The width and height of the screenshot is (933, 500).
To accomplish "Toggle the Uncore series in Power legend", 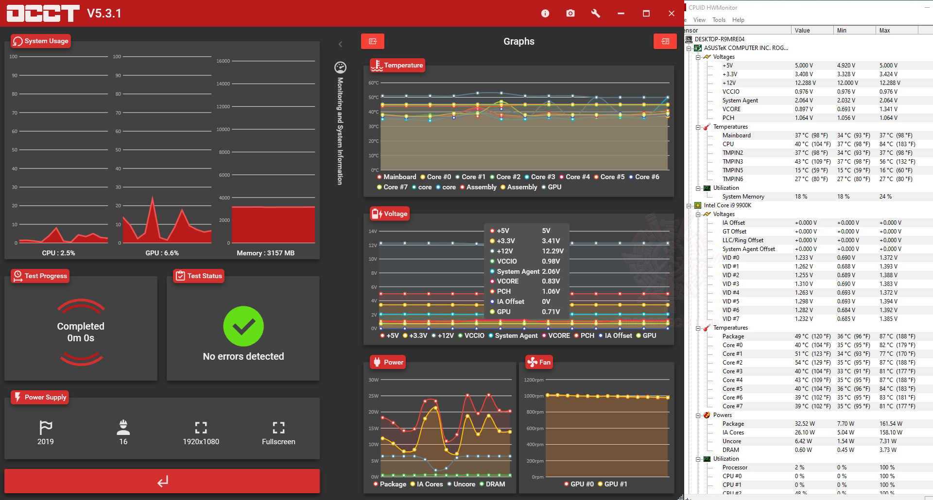I will [x=461, y=484].
